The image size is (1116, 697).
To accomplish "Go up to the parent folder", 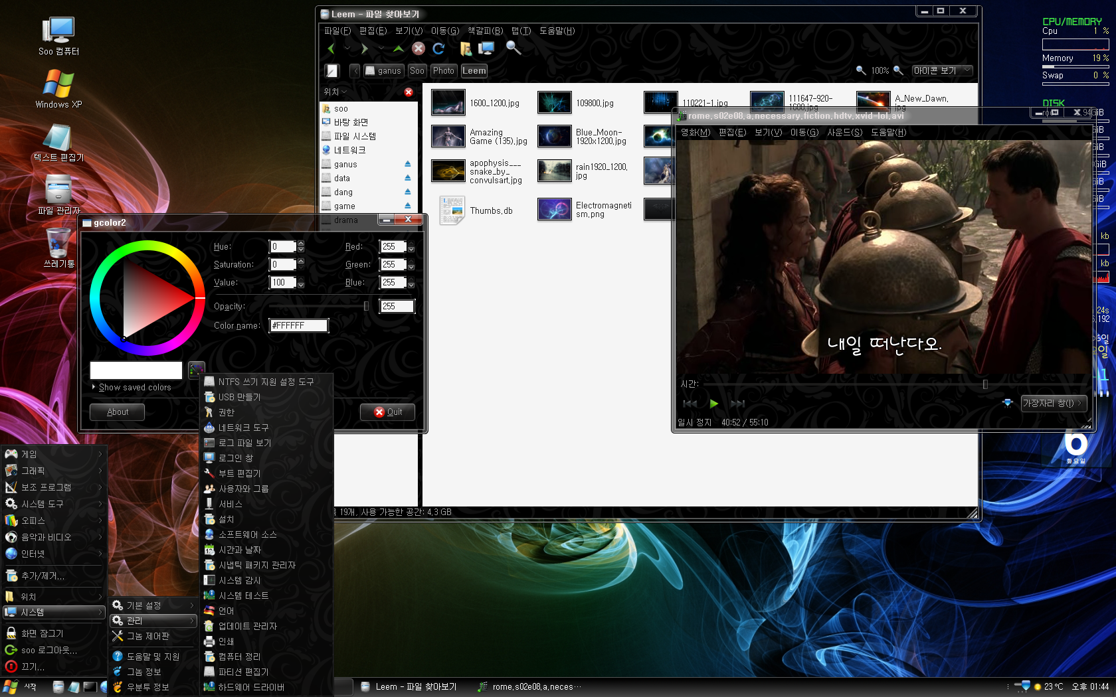I will 399,48.
